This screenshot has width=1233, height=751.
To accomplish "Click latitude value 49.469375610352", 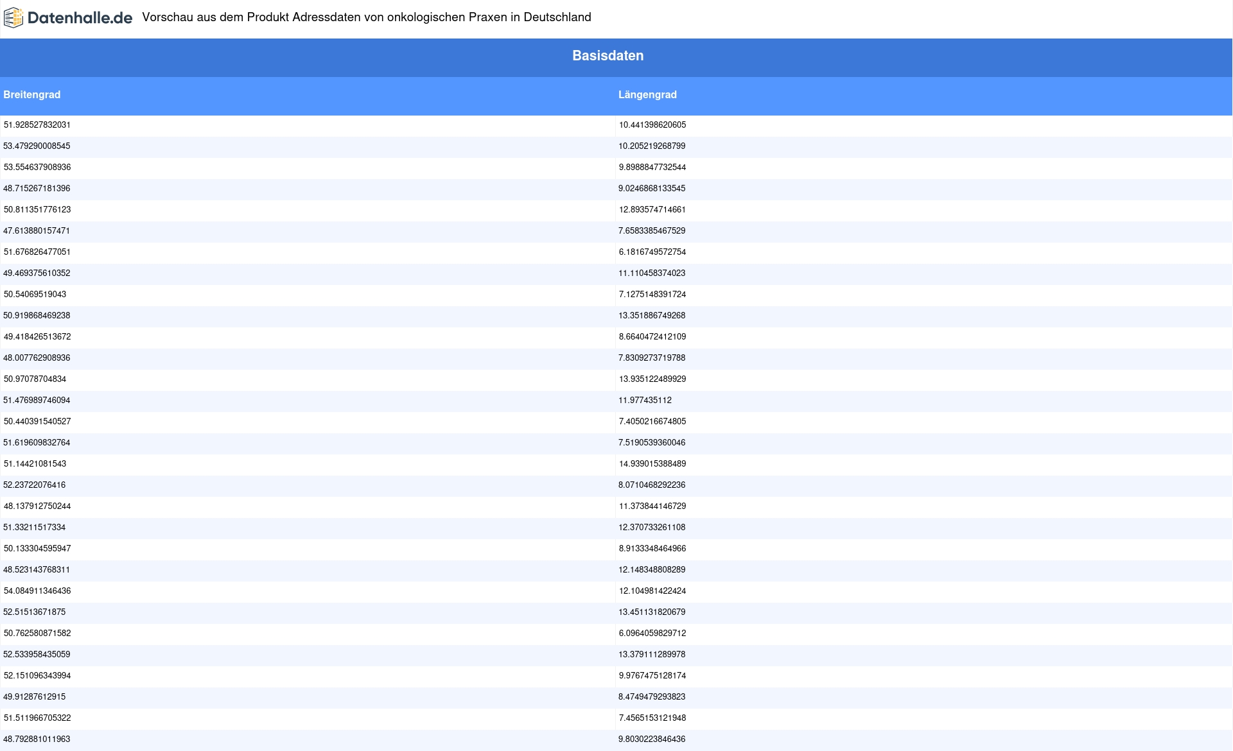I will (x=37, y=273).
